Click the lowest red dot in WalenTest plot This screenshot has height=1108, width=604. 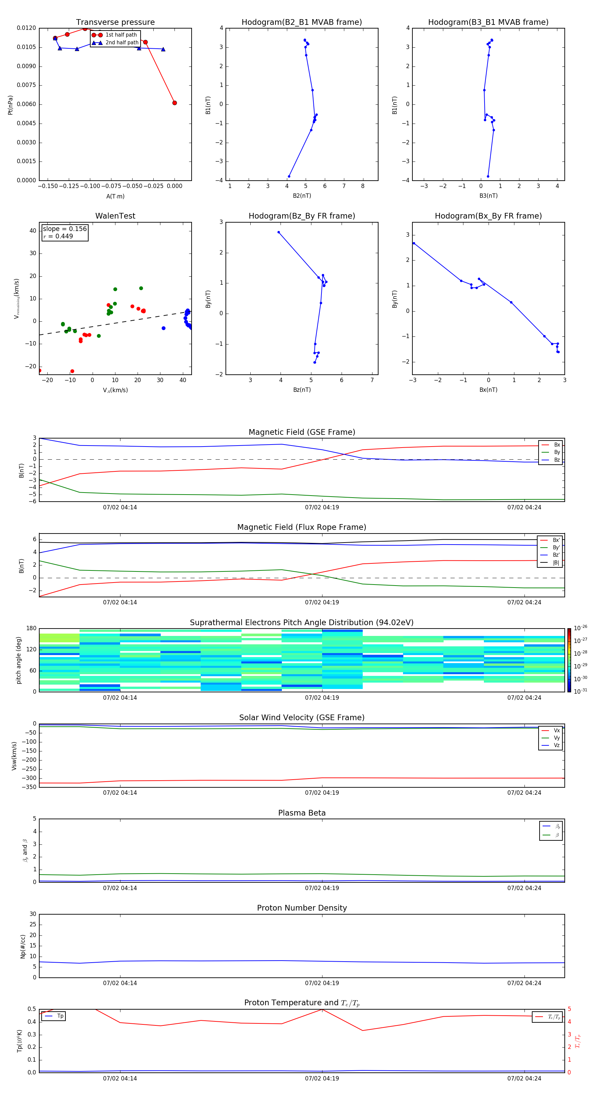pos(72,371)
